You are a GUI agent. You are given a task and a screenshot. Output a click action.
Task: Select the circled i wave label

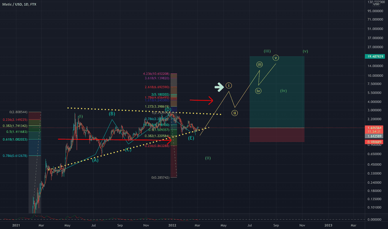pyautogui.click(x=229, y=86)
